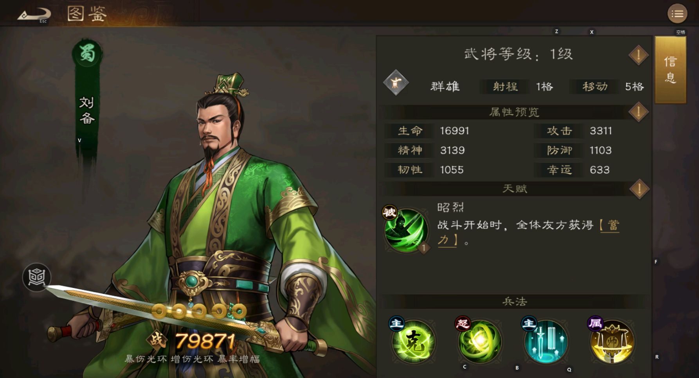Image resolution: width=699 pixels, height=378 pixels.
Task: Select the 怒 rage green orb skill
Action: point(479,341)
